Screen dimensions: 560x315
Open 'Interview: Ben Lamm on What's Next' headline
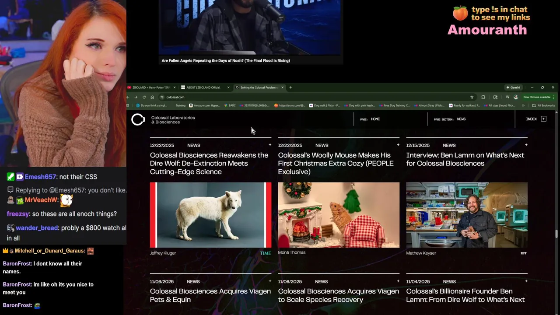coord(465,159)
